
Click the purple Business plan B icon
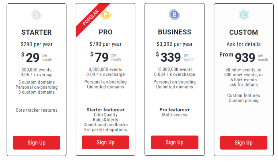pyautogui.click(x=174, y=15)
